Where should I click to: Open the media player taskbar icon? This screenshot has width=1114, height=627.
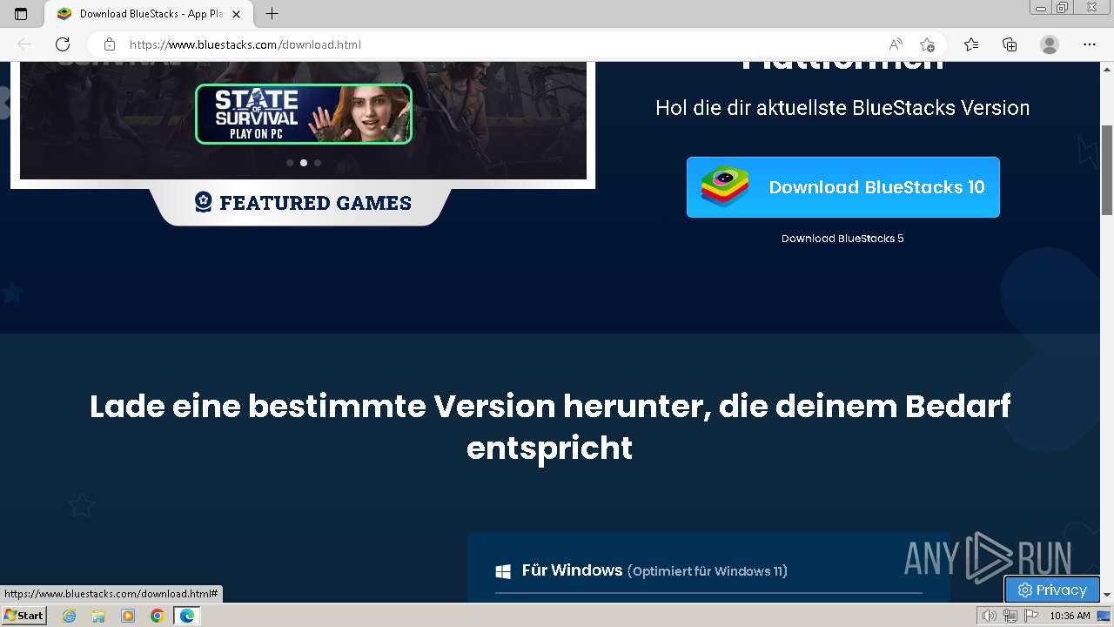pos(128,616)
